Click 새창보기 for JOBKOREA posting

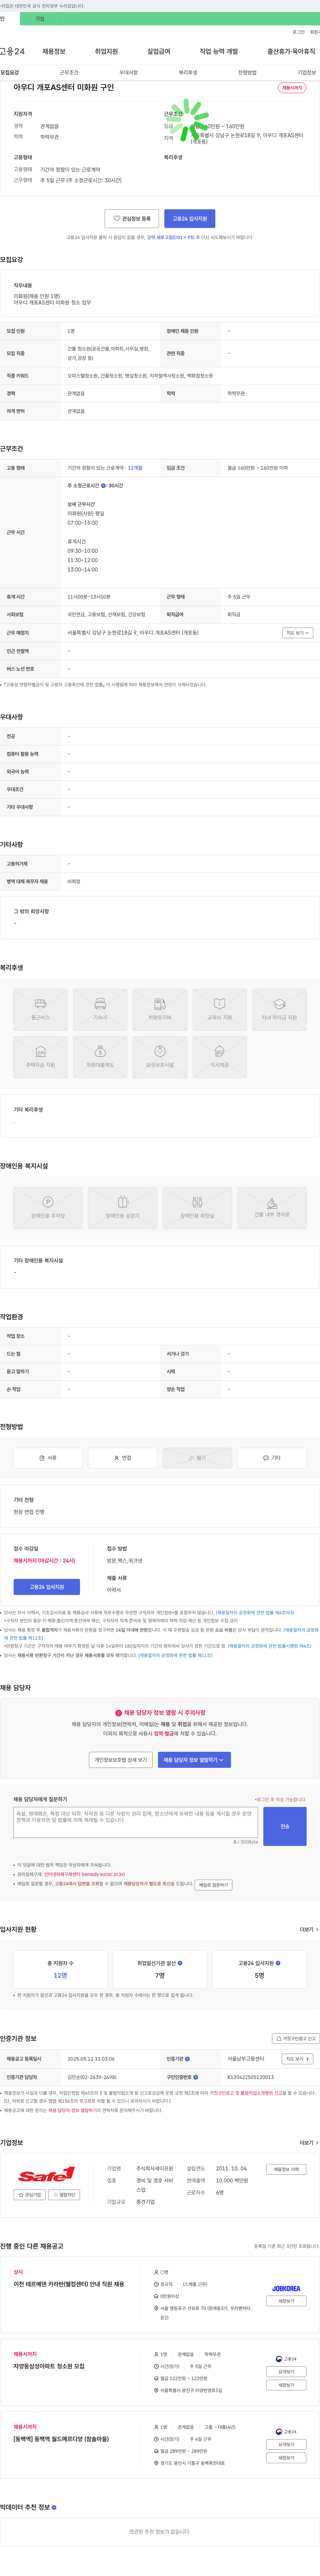pyautogui.click(x=286, y=2301)
